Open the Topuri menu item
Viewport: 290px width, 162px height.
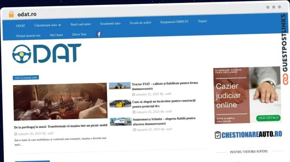[202, 21]
